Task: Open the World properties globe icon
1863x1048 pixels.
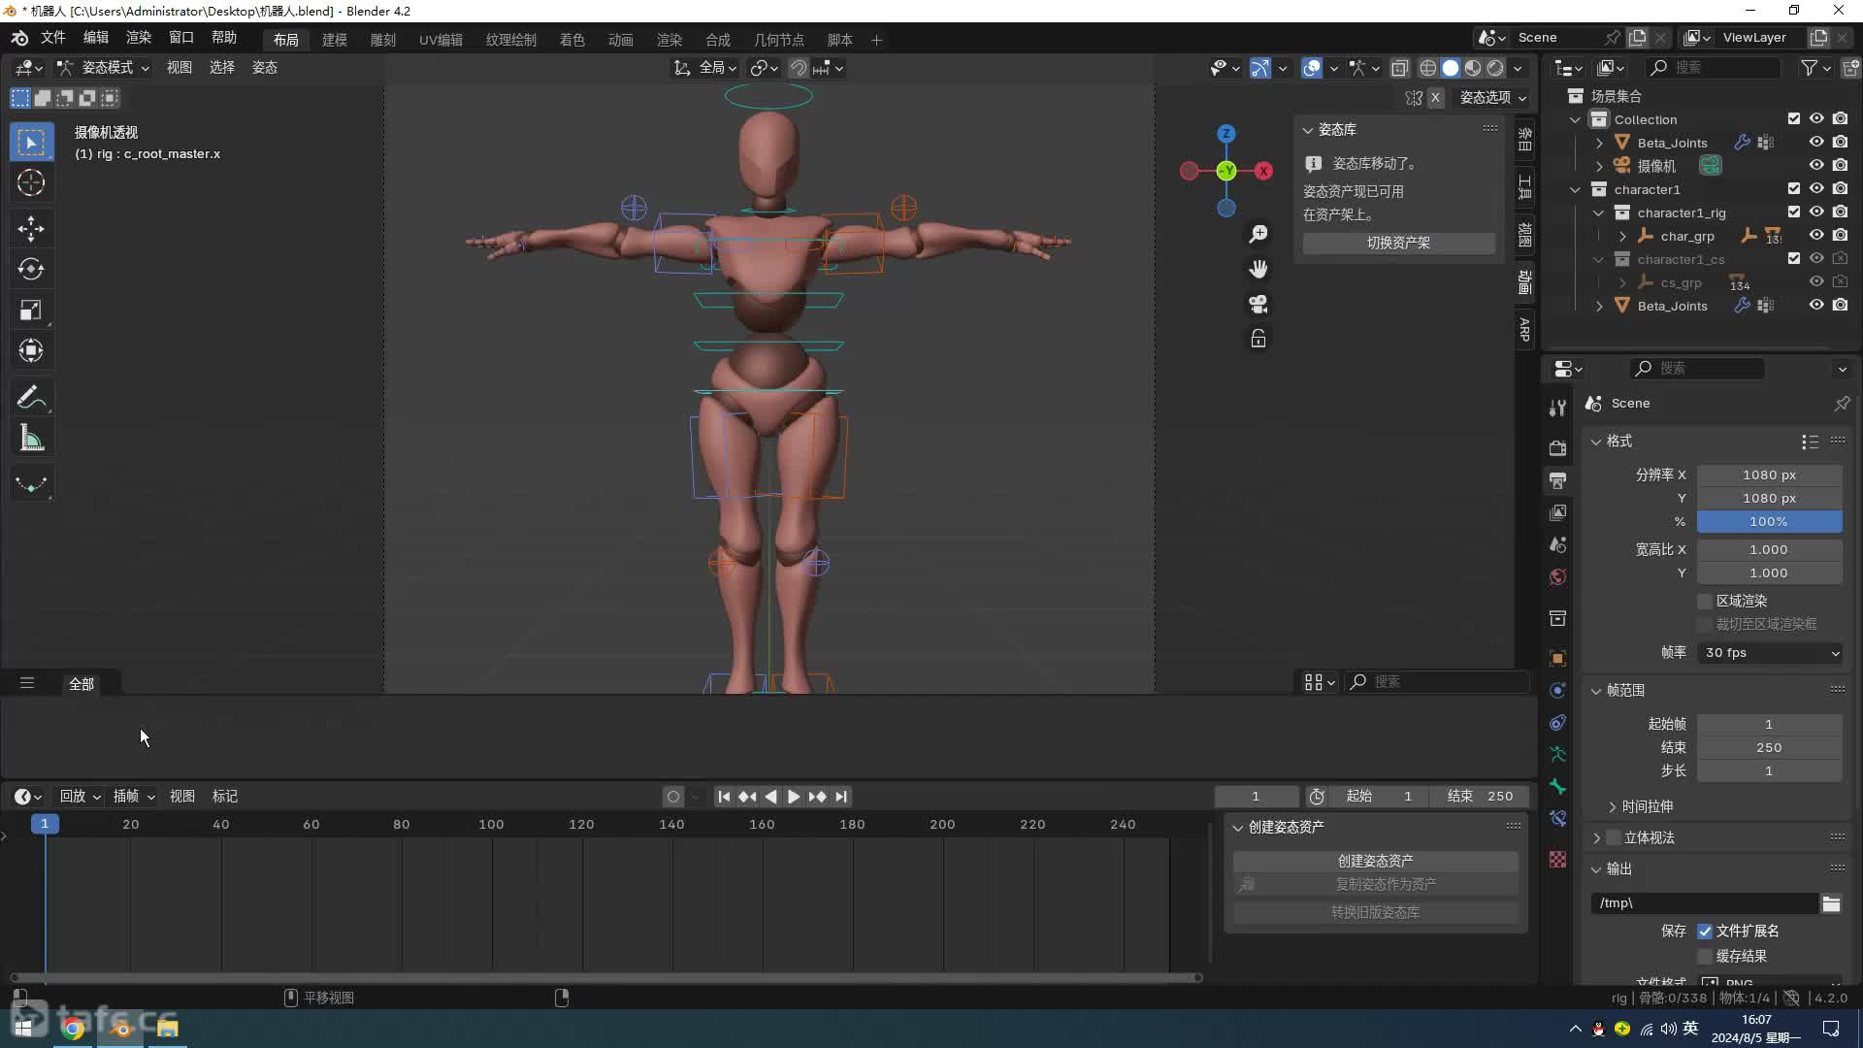Action: click(x=1557, y=576)
